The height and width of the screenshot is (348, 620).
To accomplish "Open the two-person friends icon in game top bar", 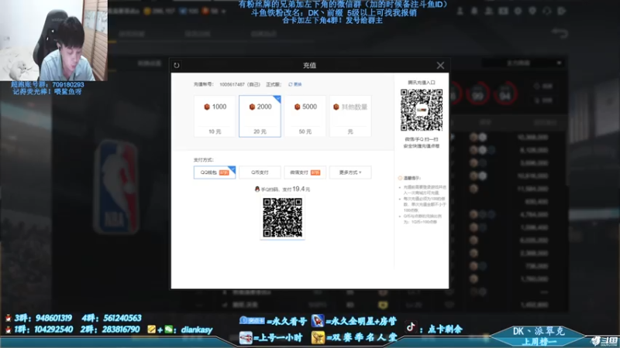I will tap(489, 11).
